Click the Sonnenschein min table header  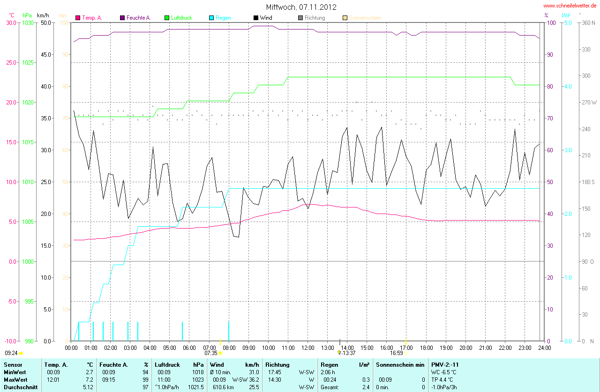[400, 364]
